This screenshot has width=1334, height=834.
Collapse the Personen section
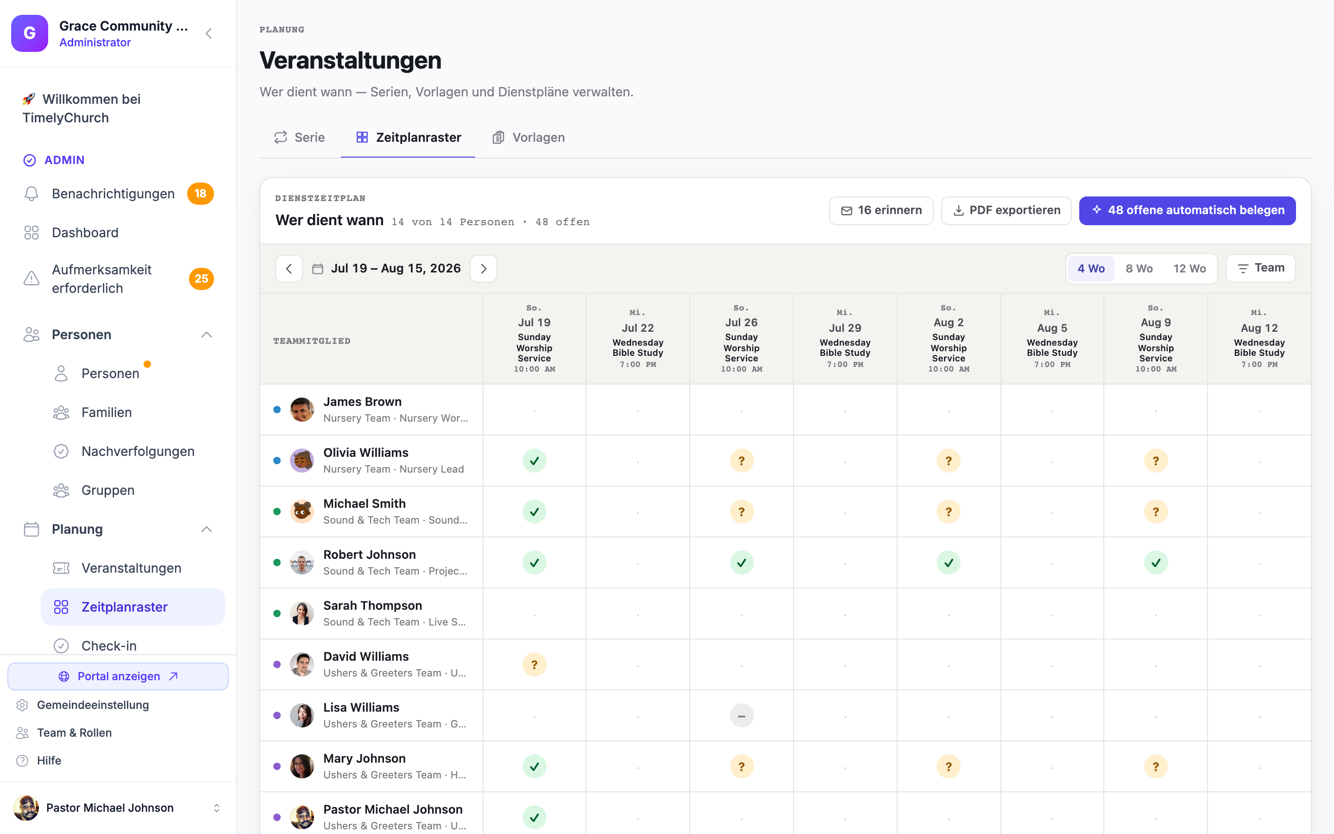click(206, 335)
